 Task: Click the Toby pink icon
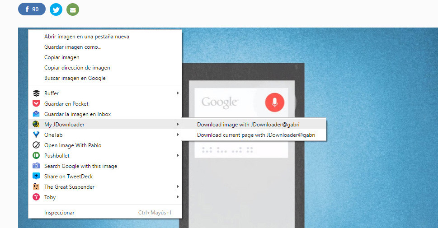click(37, 197)
